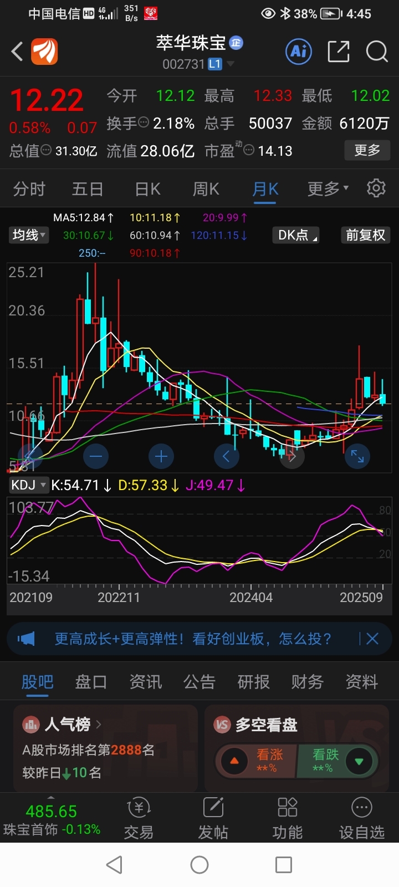This screenshot has height=887, width=399.
Task: Tap the 202509 date axis label
Action: pyautogui.click(x=361, y=598)
